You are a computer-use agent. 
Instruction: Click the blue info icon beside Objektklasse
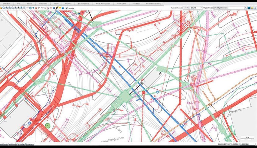(x=249, y=7)
